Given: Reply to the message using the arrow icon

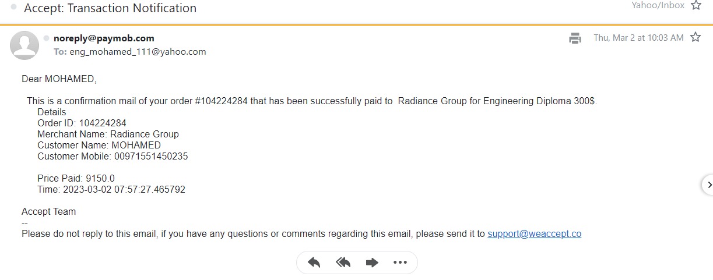Looking at the screenshot, I should click(314, 263).
